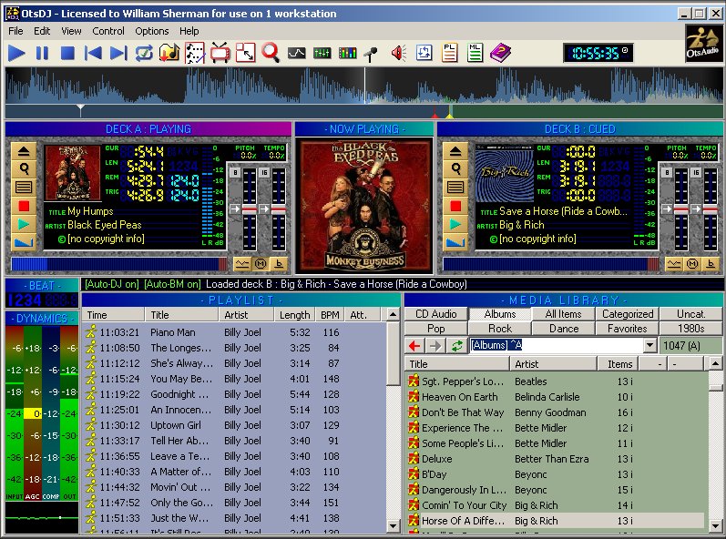Toggle Deck B green play button
Image resolution: width=726 pixels, height=539 pixels.
pyautogui.click(x=455, y=224)
